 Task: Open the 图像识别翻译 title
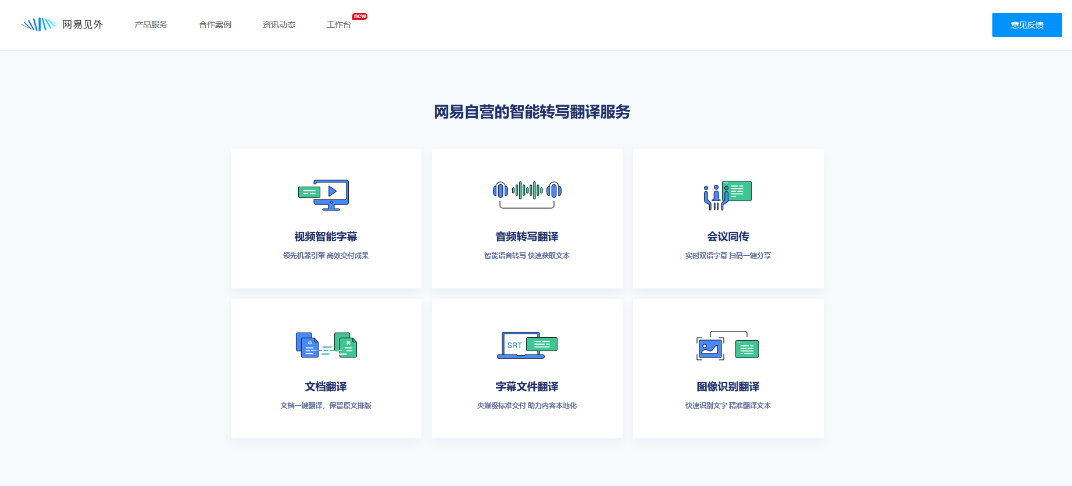[728, 387]
